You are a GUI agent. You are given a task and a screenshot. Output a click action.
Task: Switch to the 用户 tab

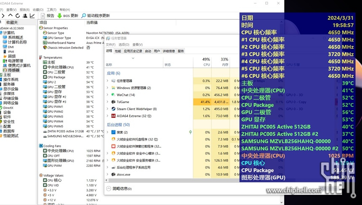point(157,51)
